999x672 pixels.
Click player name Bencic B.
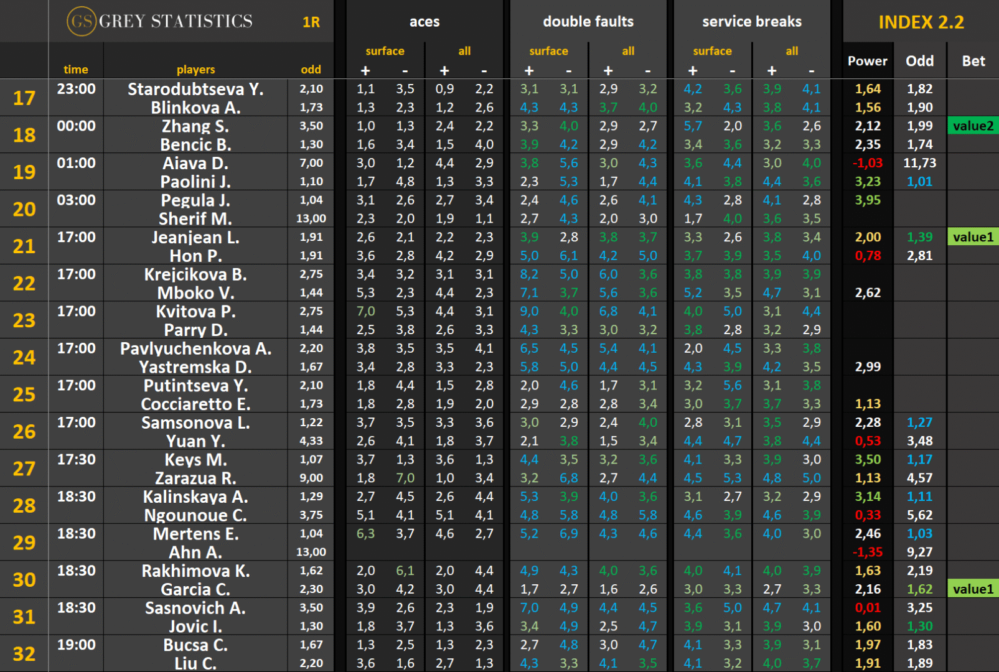click(x=195, y=145)
